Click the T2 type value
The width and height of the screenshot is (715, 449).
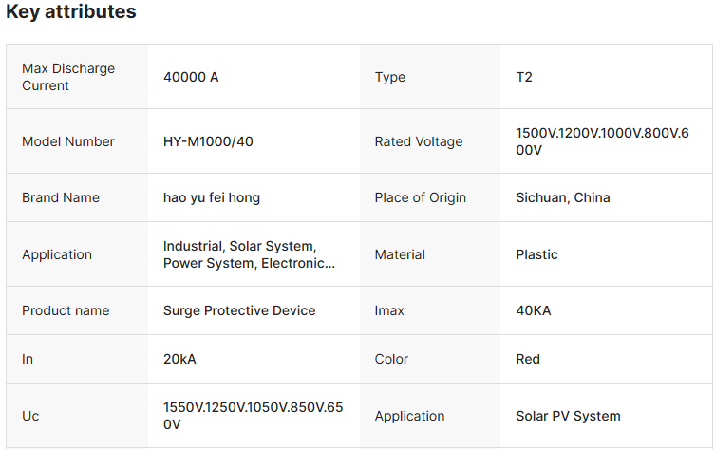click(524, 77)
